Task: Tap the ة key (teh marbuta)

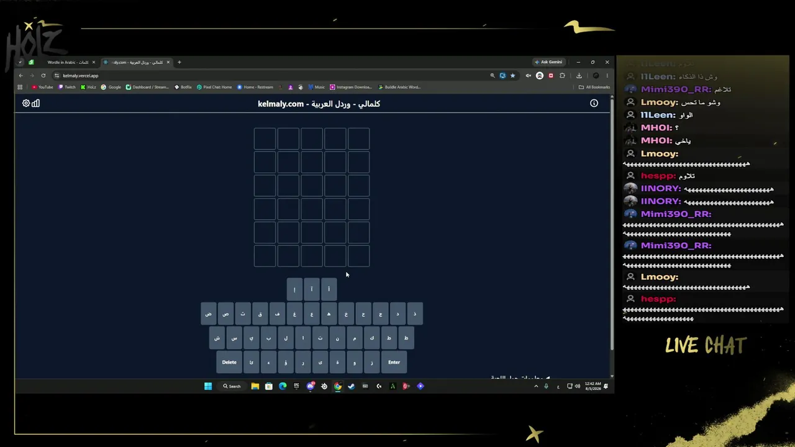Action: pyautogui.click(x=337, y=363)
